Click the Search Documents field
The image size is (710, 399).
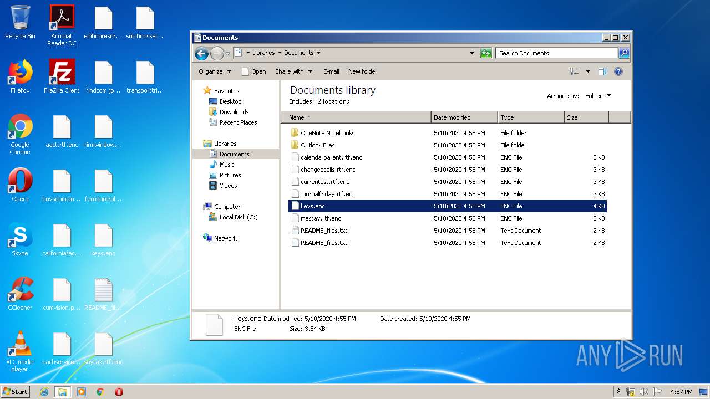[556, 53]
